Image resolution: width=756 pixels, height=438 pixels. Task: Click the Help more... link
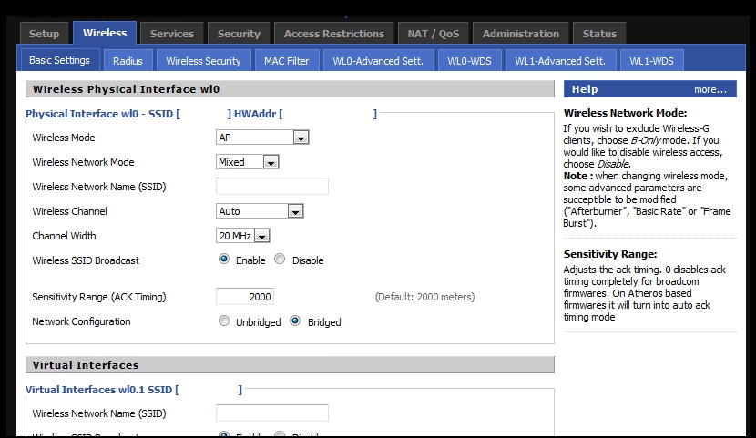pyautogui.click(x=710, y=89)
